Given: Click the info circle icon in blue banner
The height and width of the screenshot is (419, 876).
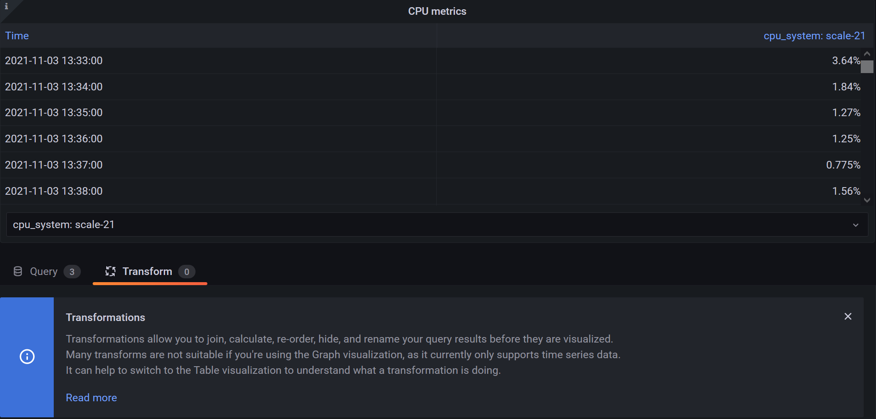Looking at the screenshot, I should pos(27,357).
